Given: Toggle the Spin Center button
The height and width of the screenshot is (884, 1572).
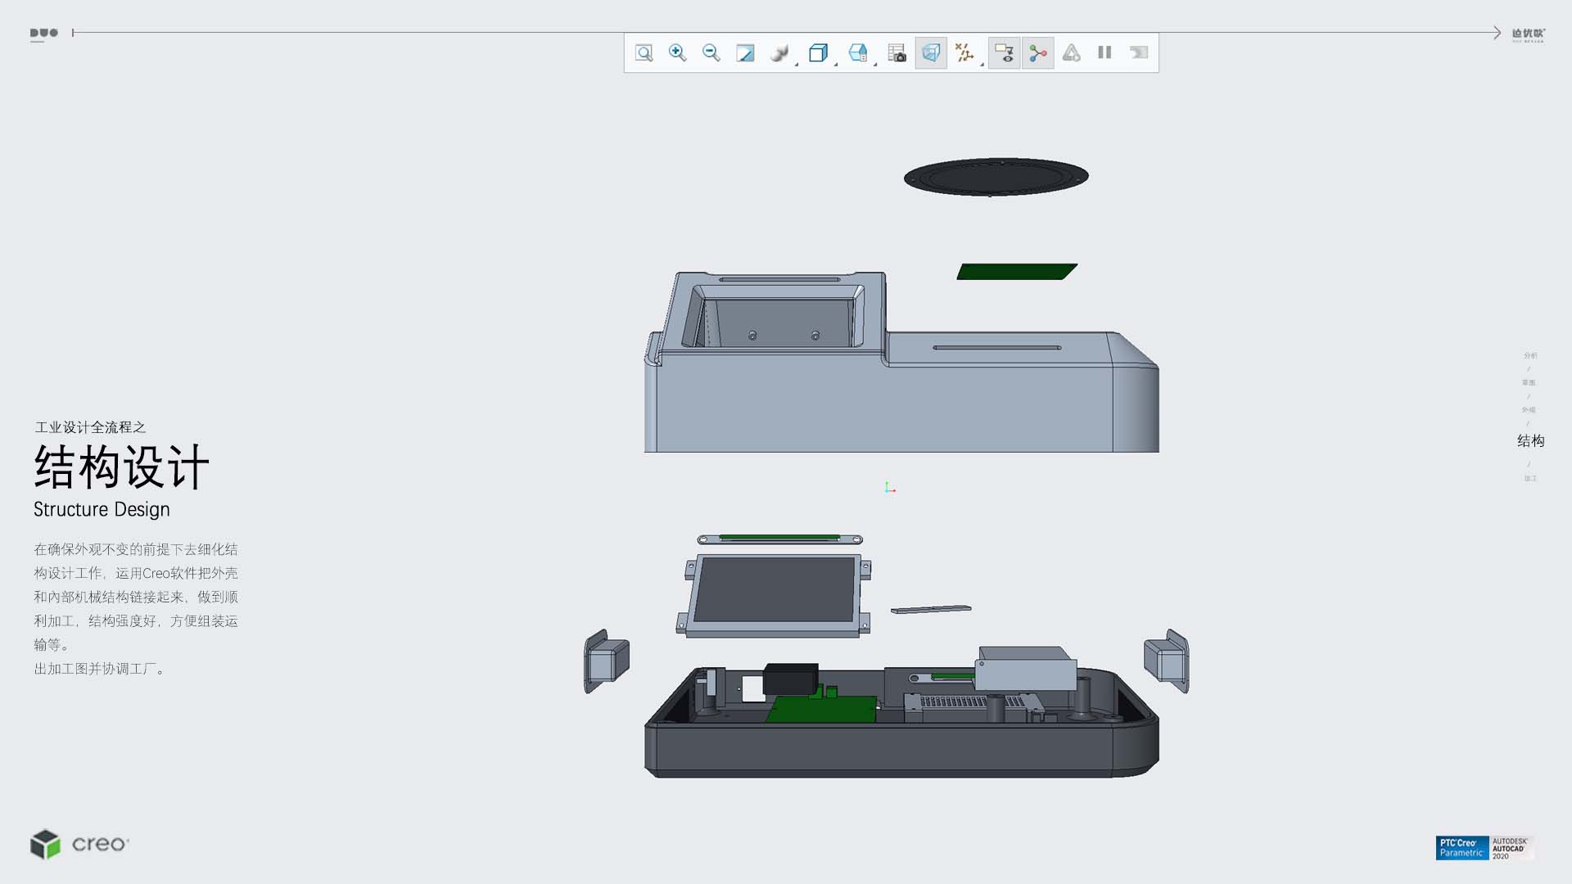Looking at the screenshot, I should [1037, 53].
